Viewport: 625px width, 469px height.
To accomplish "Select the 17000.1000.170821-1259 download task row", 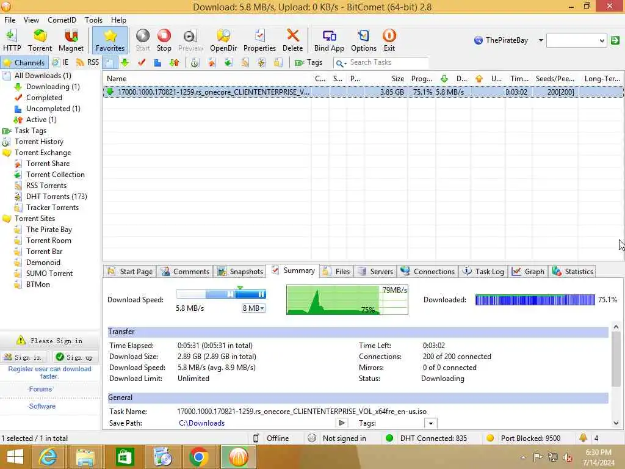I will 363,92.
